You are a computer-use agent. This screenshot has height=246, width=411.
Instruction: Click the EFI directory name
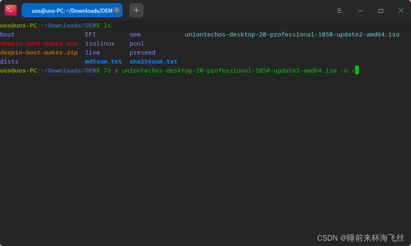click(x=90, y=34)
